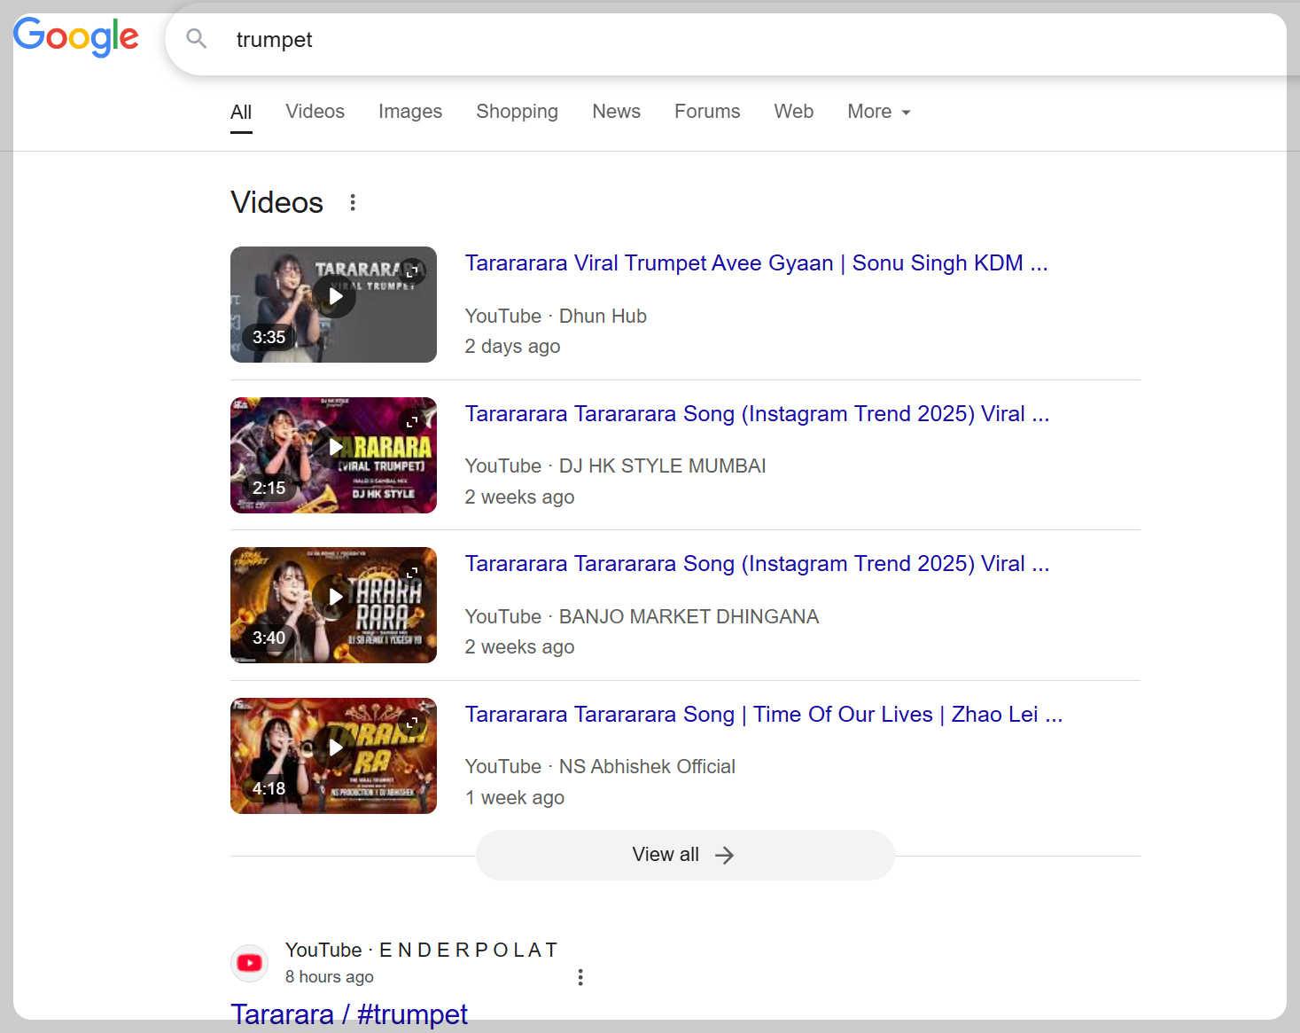Switch to the Images tab

point(410,112)
